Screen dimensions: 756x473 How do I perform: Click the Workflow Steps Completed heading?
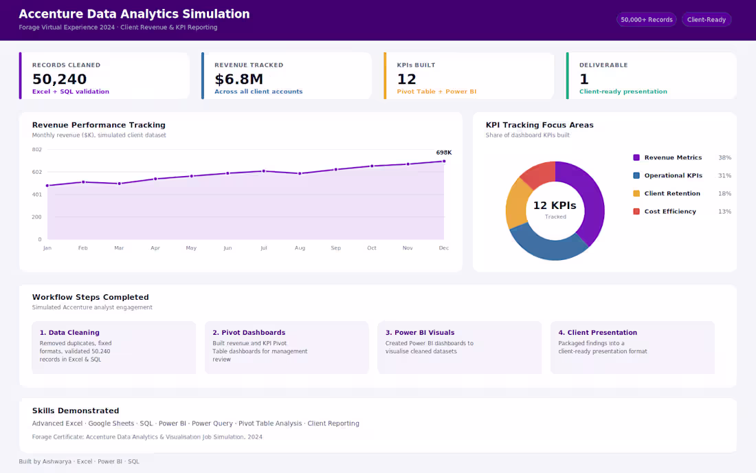(91, 297)
